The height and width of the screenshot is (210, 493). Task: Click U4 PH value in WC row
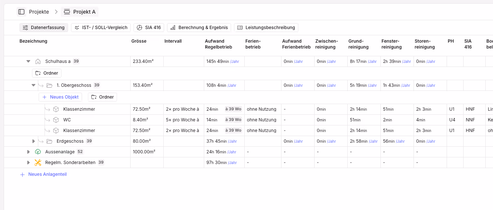click(452, 120)
